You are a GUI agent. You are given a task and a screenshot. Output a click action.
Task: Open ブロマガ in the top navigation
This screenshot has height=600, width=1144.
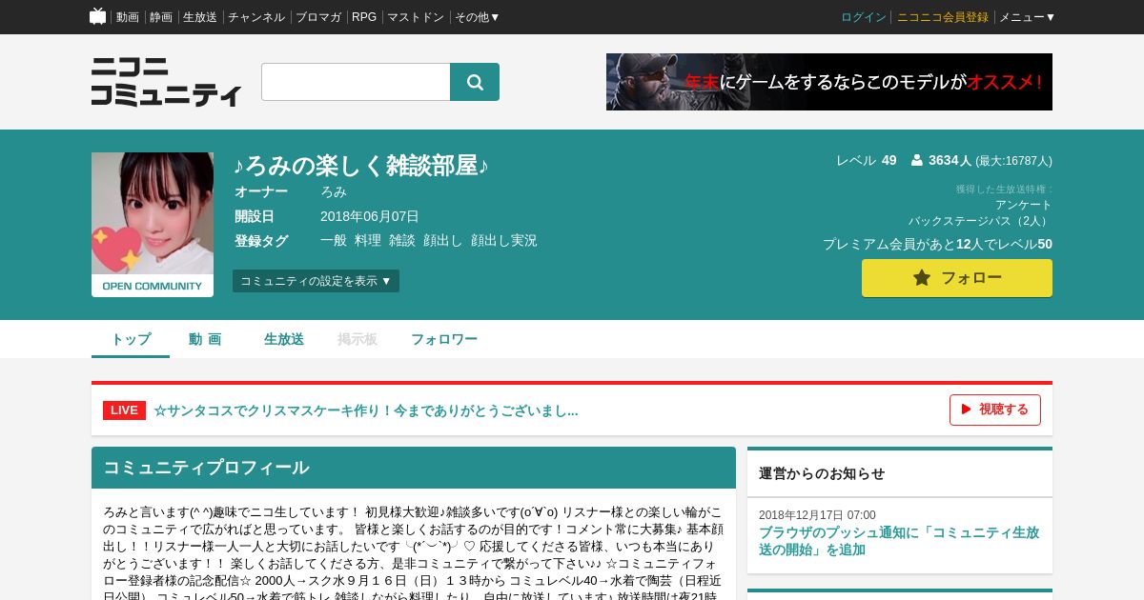tap(318, 17)
